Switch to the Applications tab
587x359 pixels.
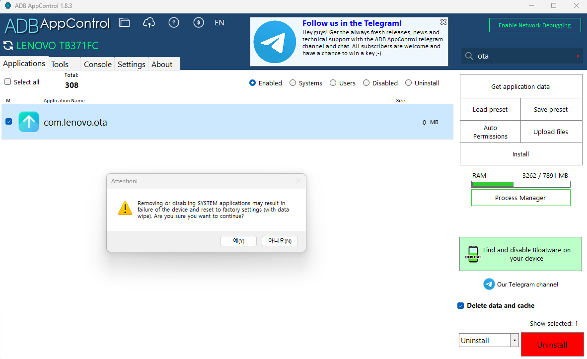24,64
